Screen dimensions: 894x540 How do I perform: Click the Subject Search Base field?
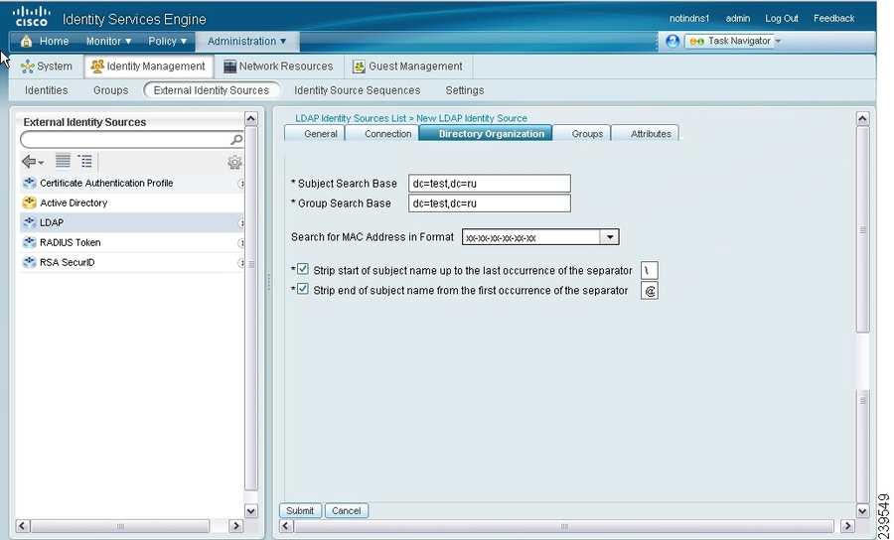(490, 184)
